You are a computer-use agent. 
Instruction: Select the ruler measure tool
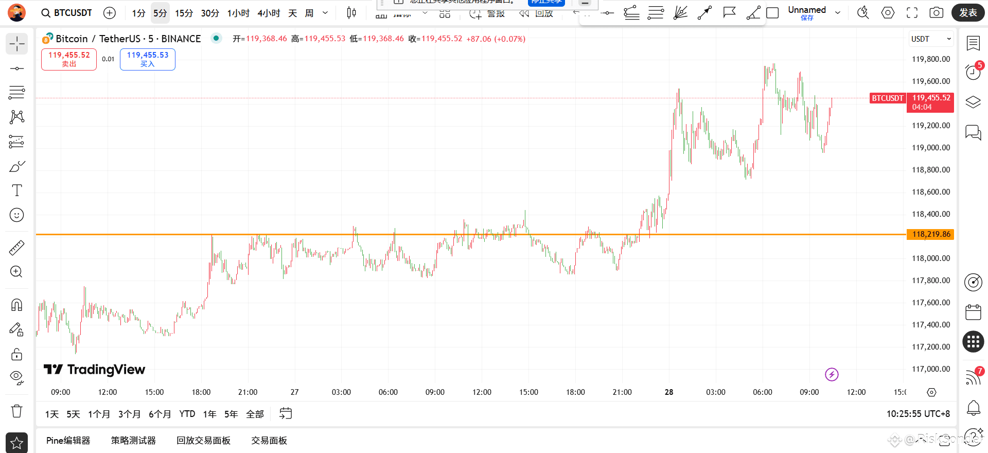point(17,248)
